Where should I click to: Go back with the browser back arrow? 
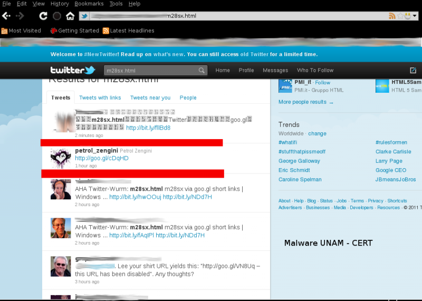pos(6,16)
